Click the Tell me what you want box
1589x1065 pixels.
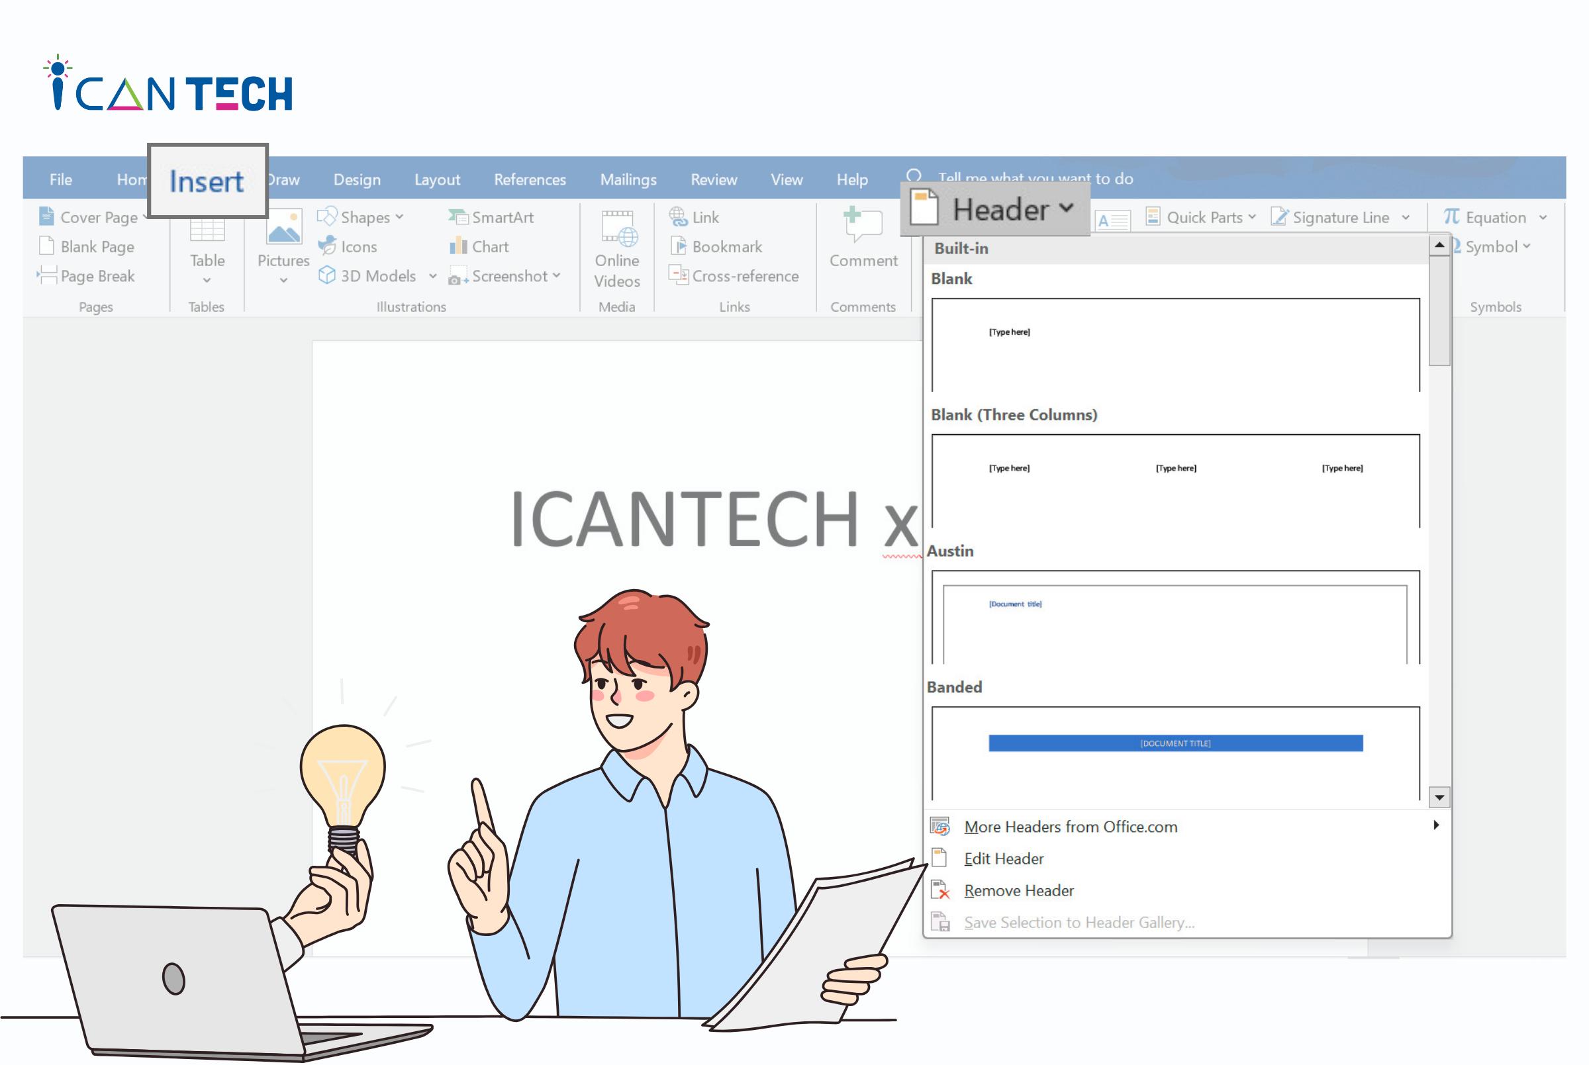coord(1035,178)
